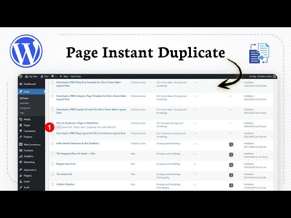This screenshot has height=218, width=291.
Task: Click author Christina Gwira in Hello World row
Action: coord(138,144)
